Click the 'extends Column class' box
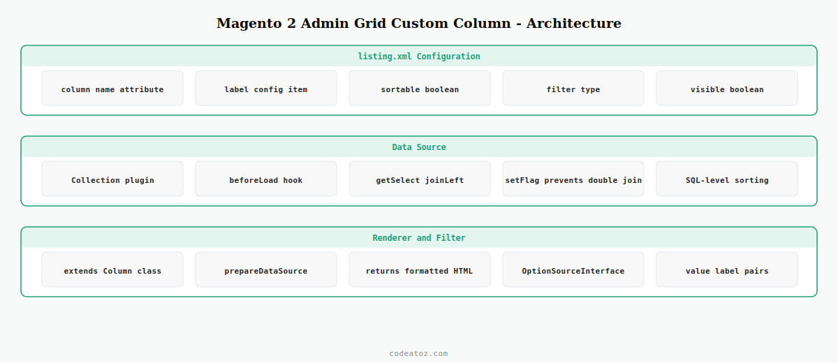 pyautogui.click(x=112, y=269)
